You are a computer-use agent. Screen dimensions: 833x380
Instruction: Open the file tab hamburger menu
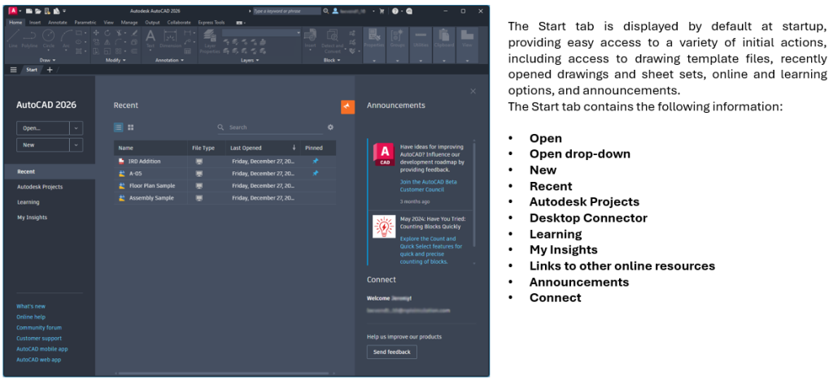click(x=14, y=70)
